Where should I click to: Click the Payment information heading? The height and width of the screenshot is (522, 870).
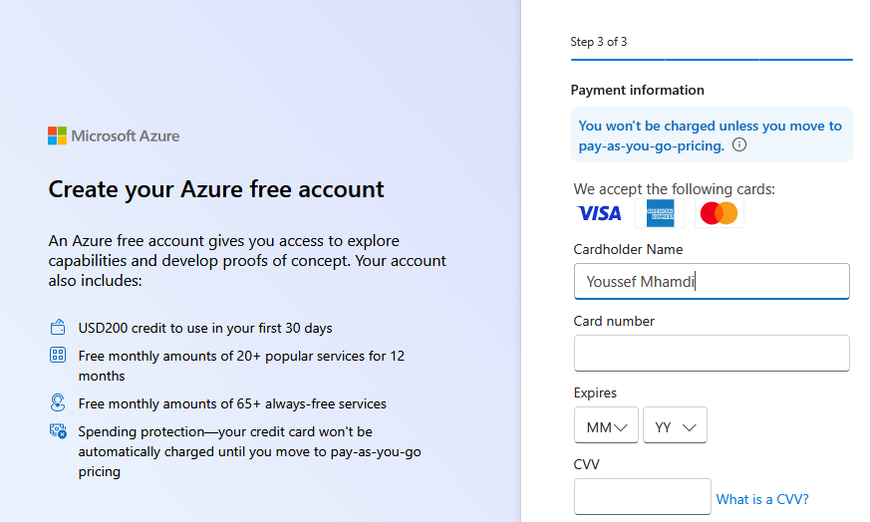637,90
